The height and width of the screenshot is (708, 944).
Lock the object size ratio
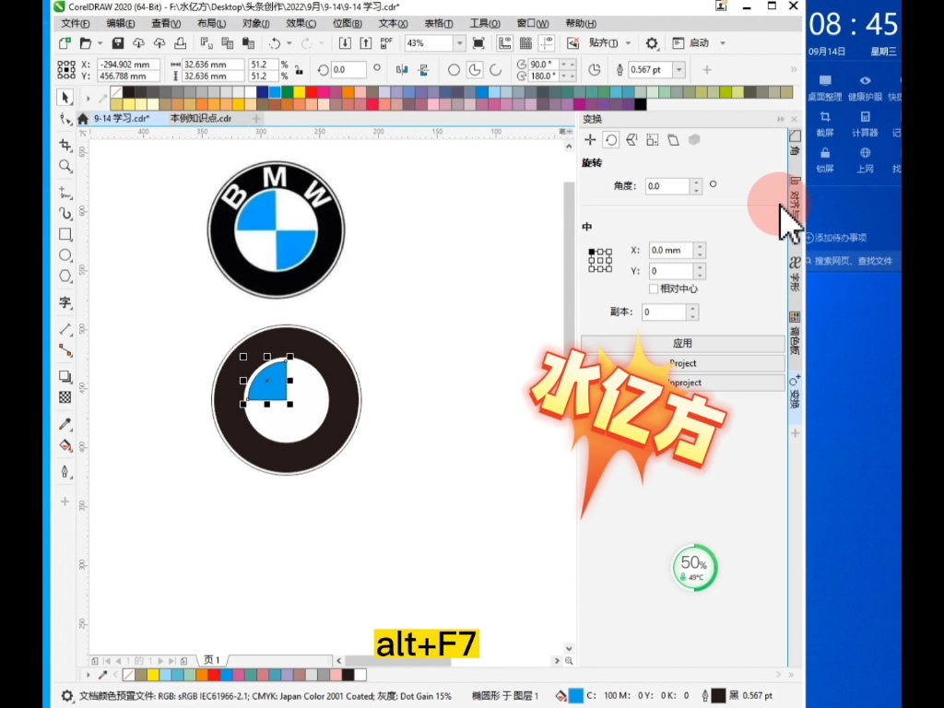click(298, 70)
